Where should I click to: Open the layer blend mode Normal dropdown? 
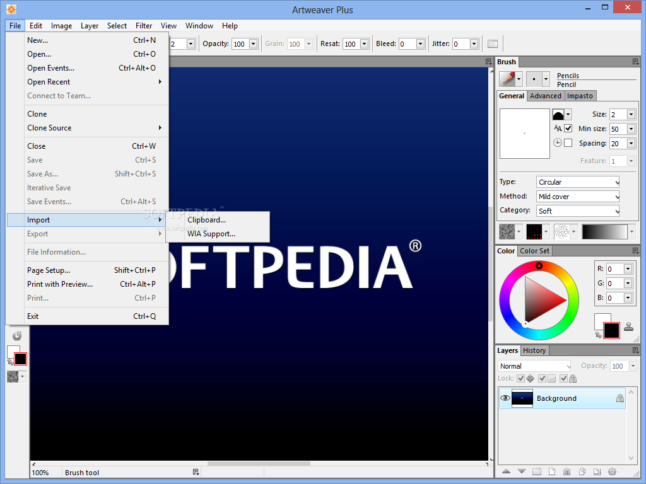[x=534, y=366]
